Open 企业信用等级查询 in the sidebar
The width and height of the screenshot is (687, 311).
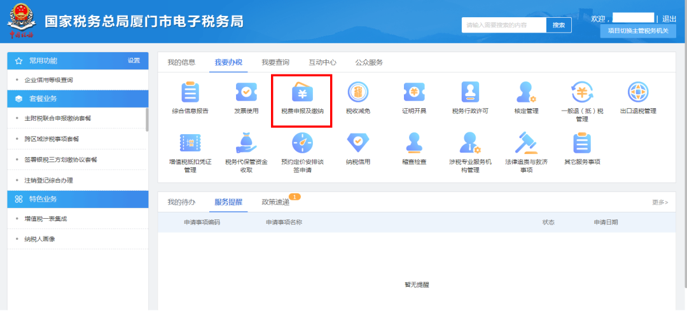point(48,80)
